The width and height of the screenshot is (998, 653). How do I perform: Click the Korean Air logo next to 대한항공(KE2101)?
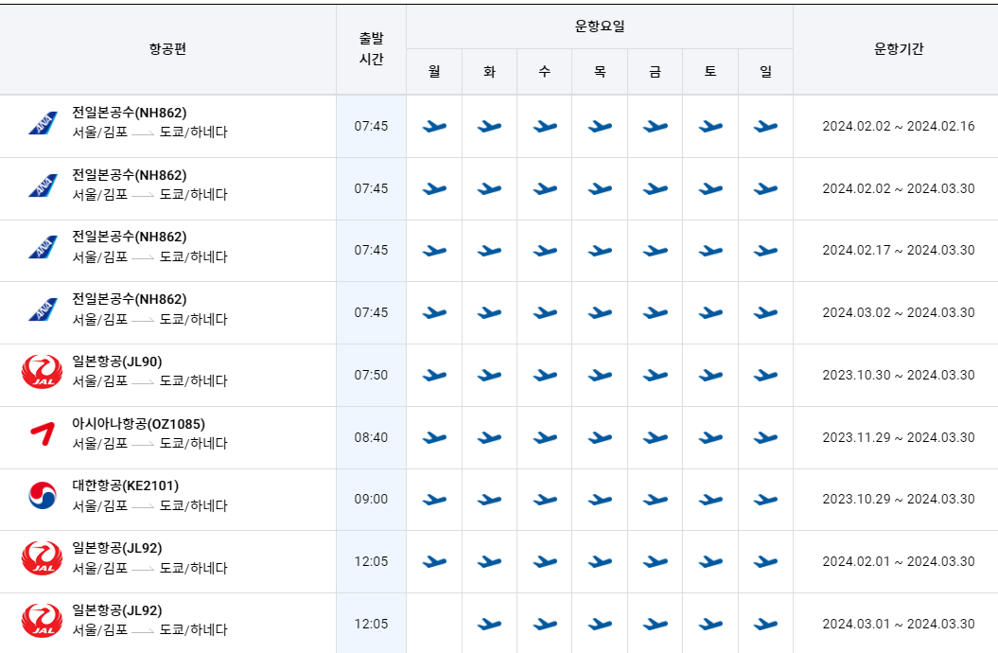(43, 496)
